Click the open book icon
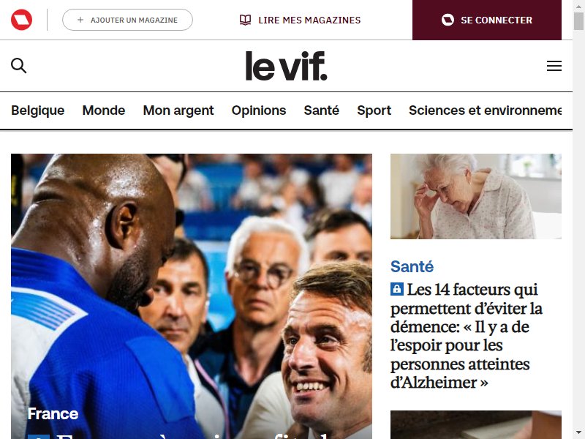This screenshot has width=585, height=439. tap(245, 20)
